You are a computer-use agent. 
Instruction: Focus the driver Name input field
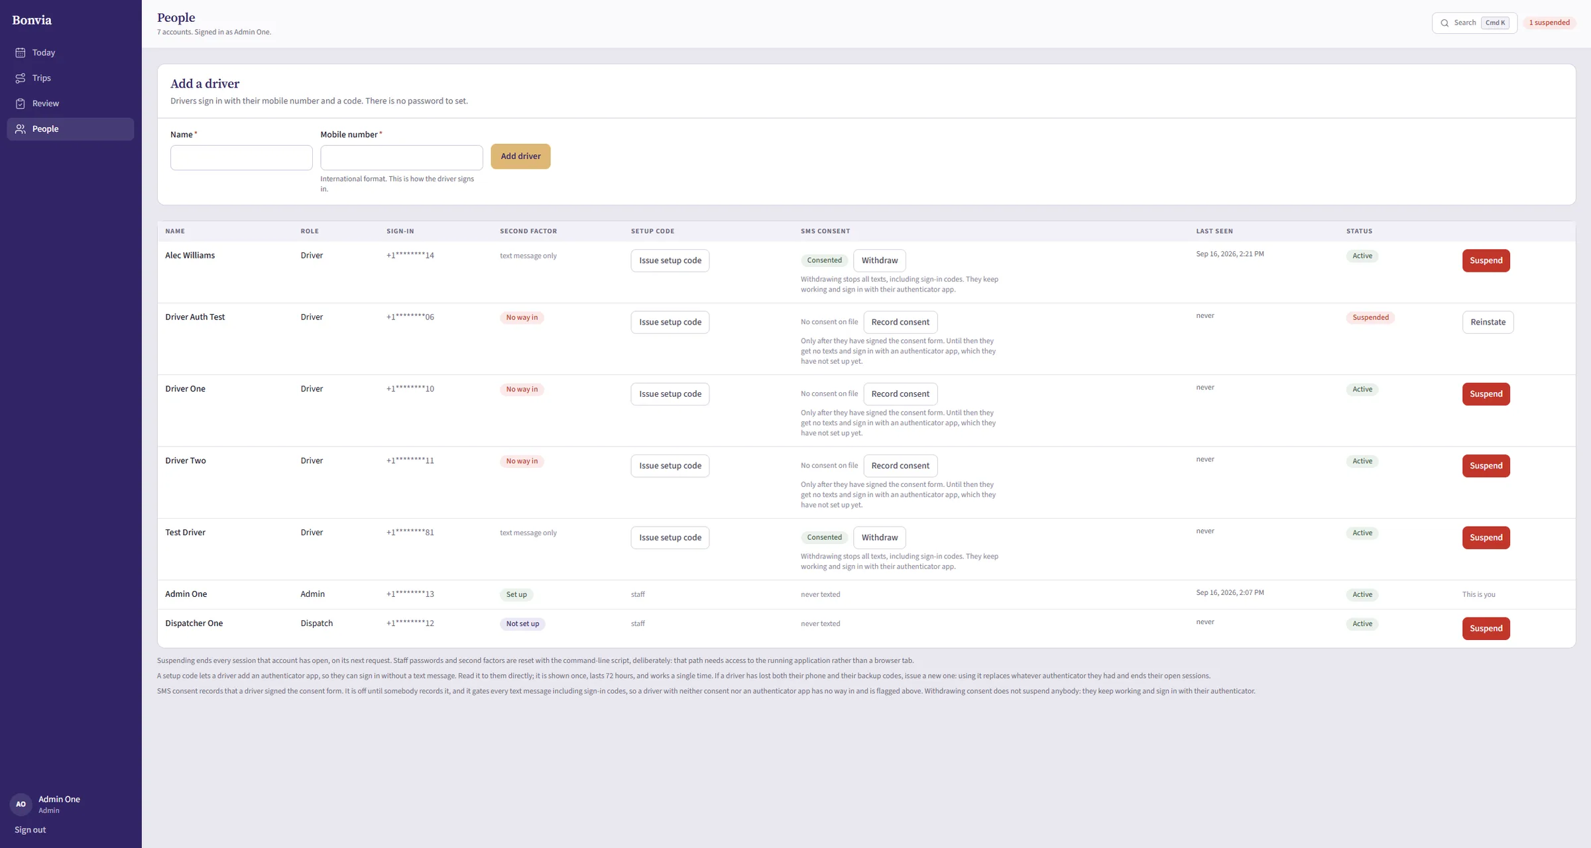coord(241,158)
